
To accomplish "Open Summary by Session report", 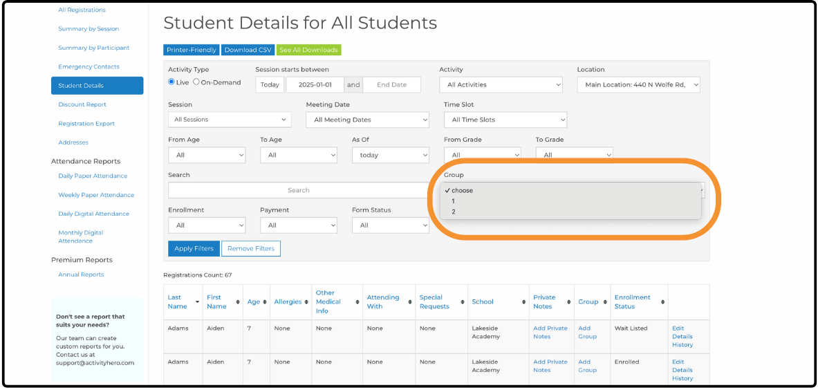I will tap(89, 28).
